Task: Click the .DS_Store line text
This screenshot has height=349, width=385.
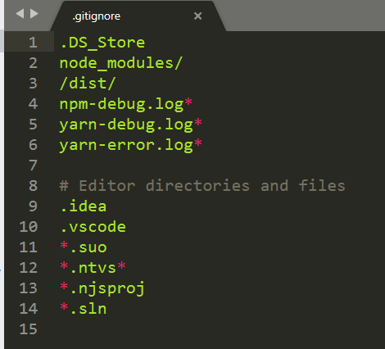Action: point(102,43)
